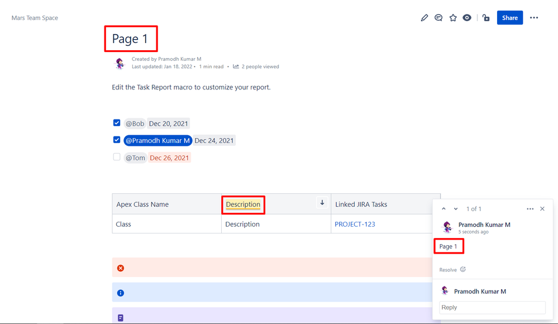Open the page more actions menu

point(534,18)
